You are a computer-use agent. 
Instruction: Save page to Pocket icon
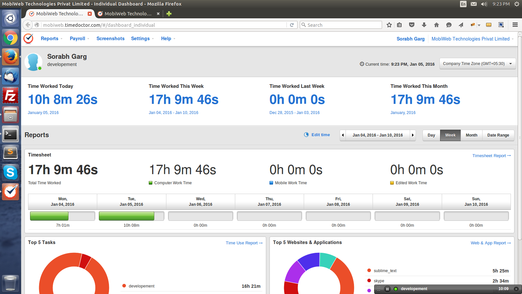[412, 25]
